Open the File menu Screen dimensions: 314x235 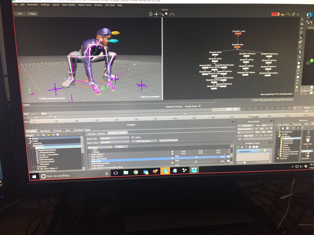click(x=16, y=4)
